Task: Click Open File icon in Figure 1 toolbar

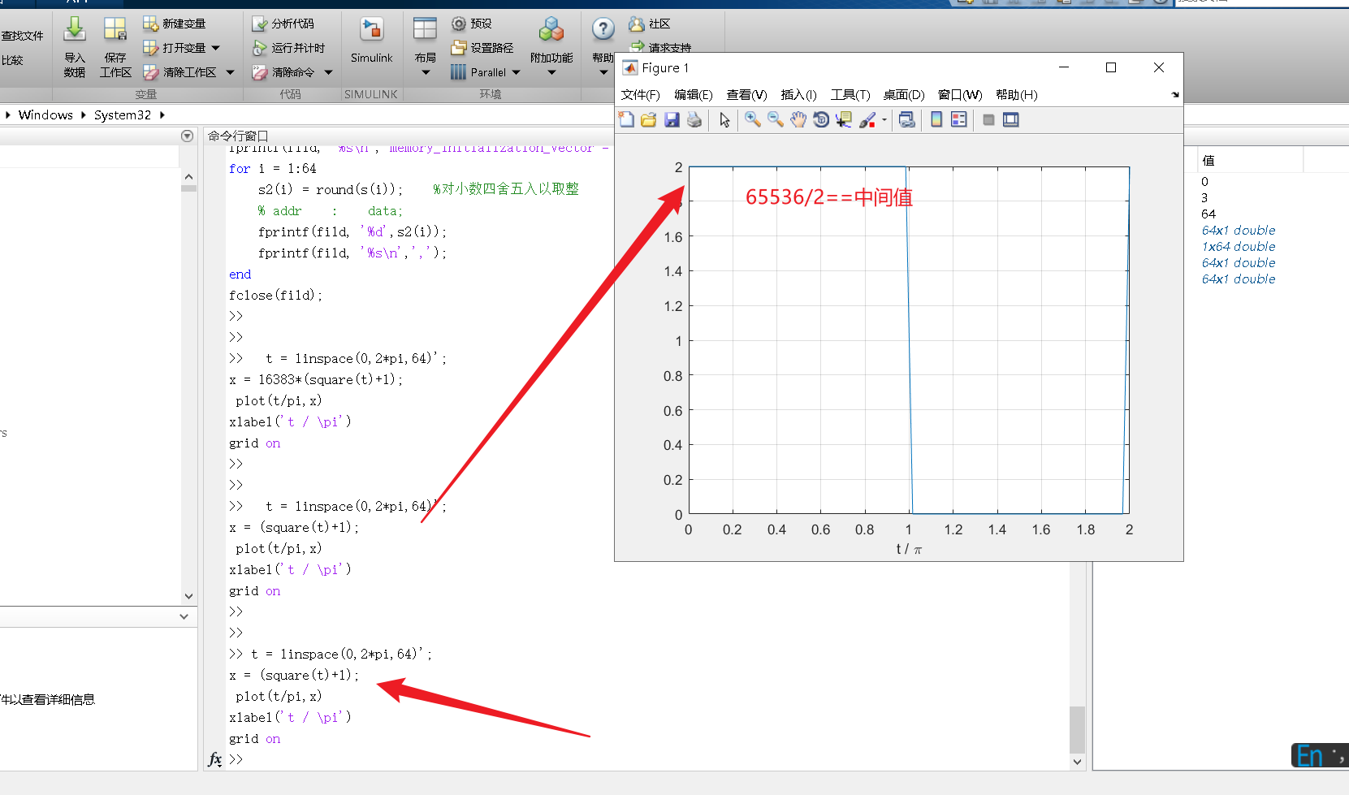Action: click(x=648, y=119)
